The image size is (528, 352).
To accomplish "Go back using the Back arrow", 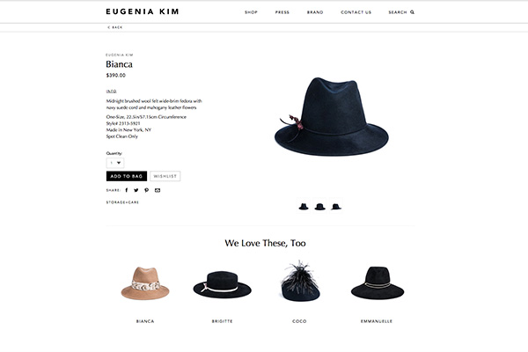I will coord(108,27).
